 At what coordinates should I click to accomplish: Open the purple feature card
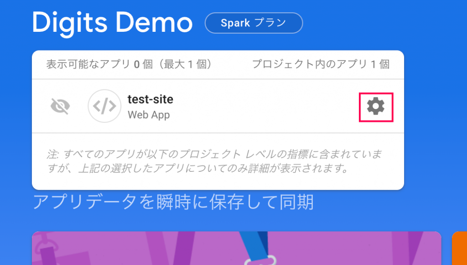237,248
